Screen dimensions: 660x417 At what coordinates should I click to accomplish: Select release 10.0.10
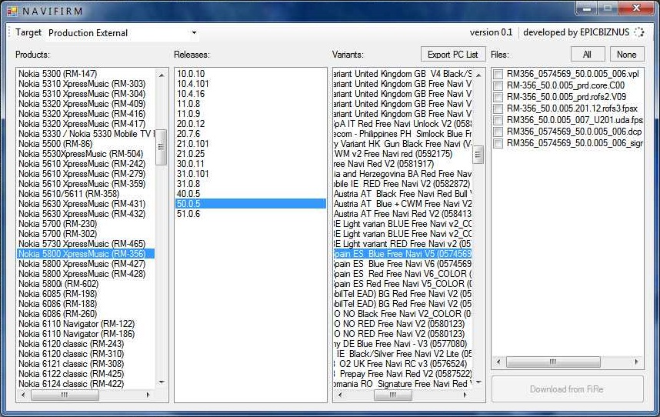[251, 74]
